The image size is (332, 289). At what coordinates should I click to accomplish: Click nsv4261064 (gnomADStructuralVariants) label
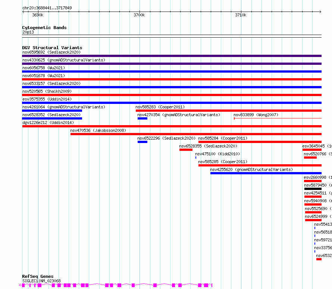tap(64, 107)
